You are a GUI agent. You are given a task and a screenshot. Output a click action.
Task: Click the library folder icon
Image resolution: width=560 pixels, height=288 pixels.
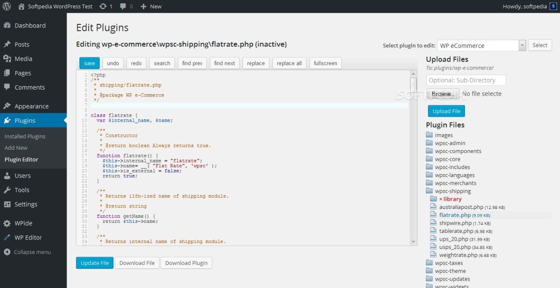tap(433, 199)
